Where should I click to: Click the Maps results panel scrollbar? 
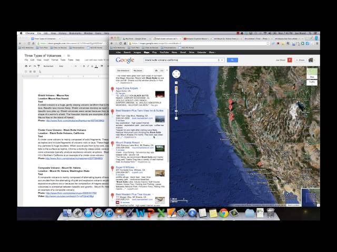pos(167,135)
